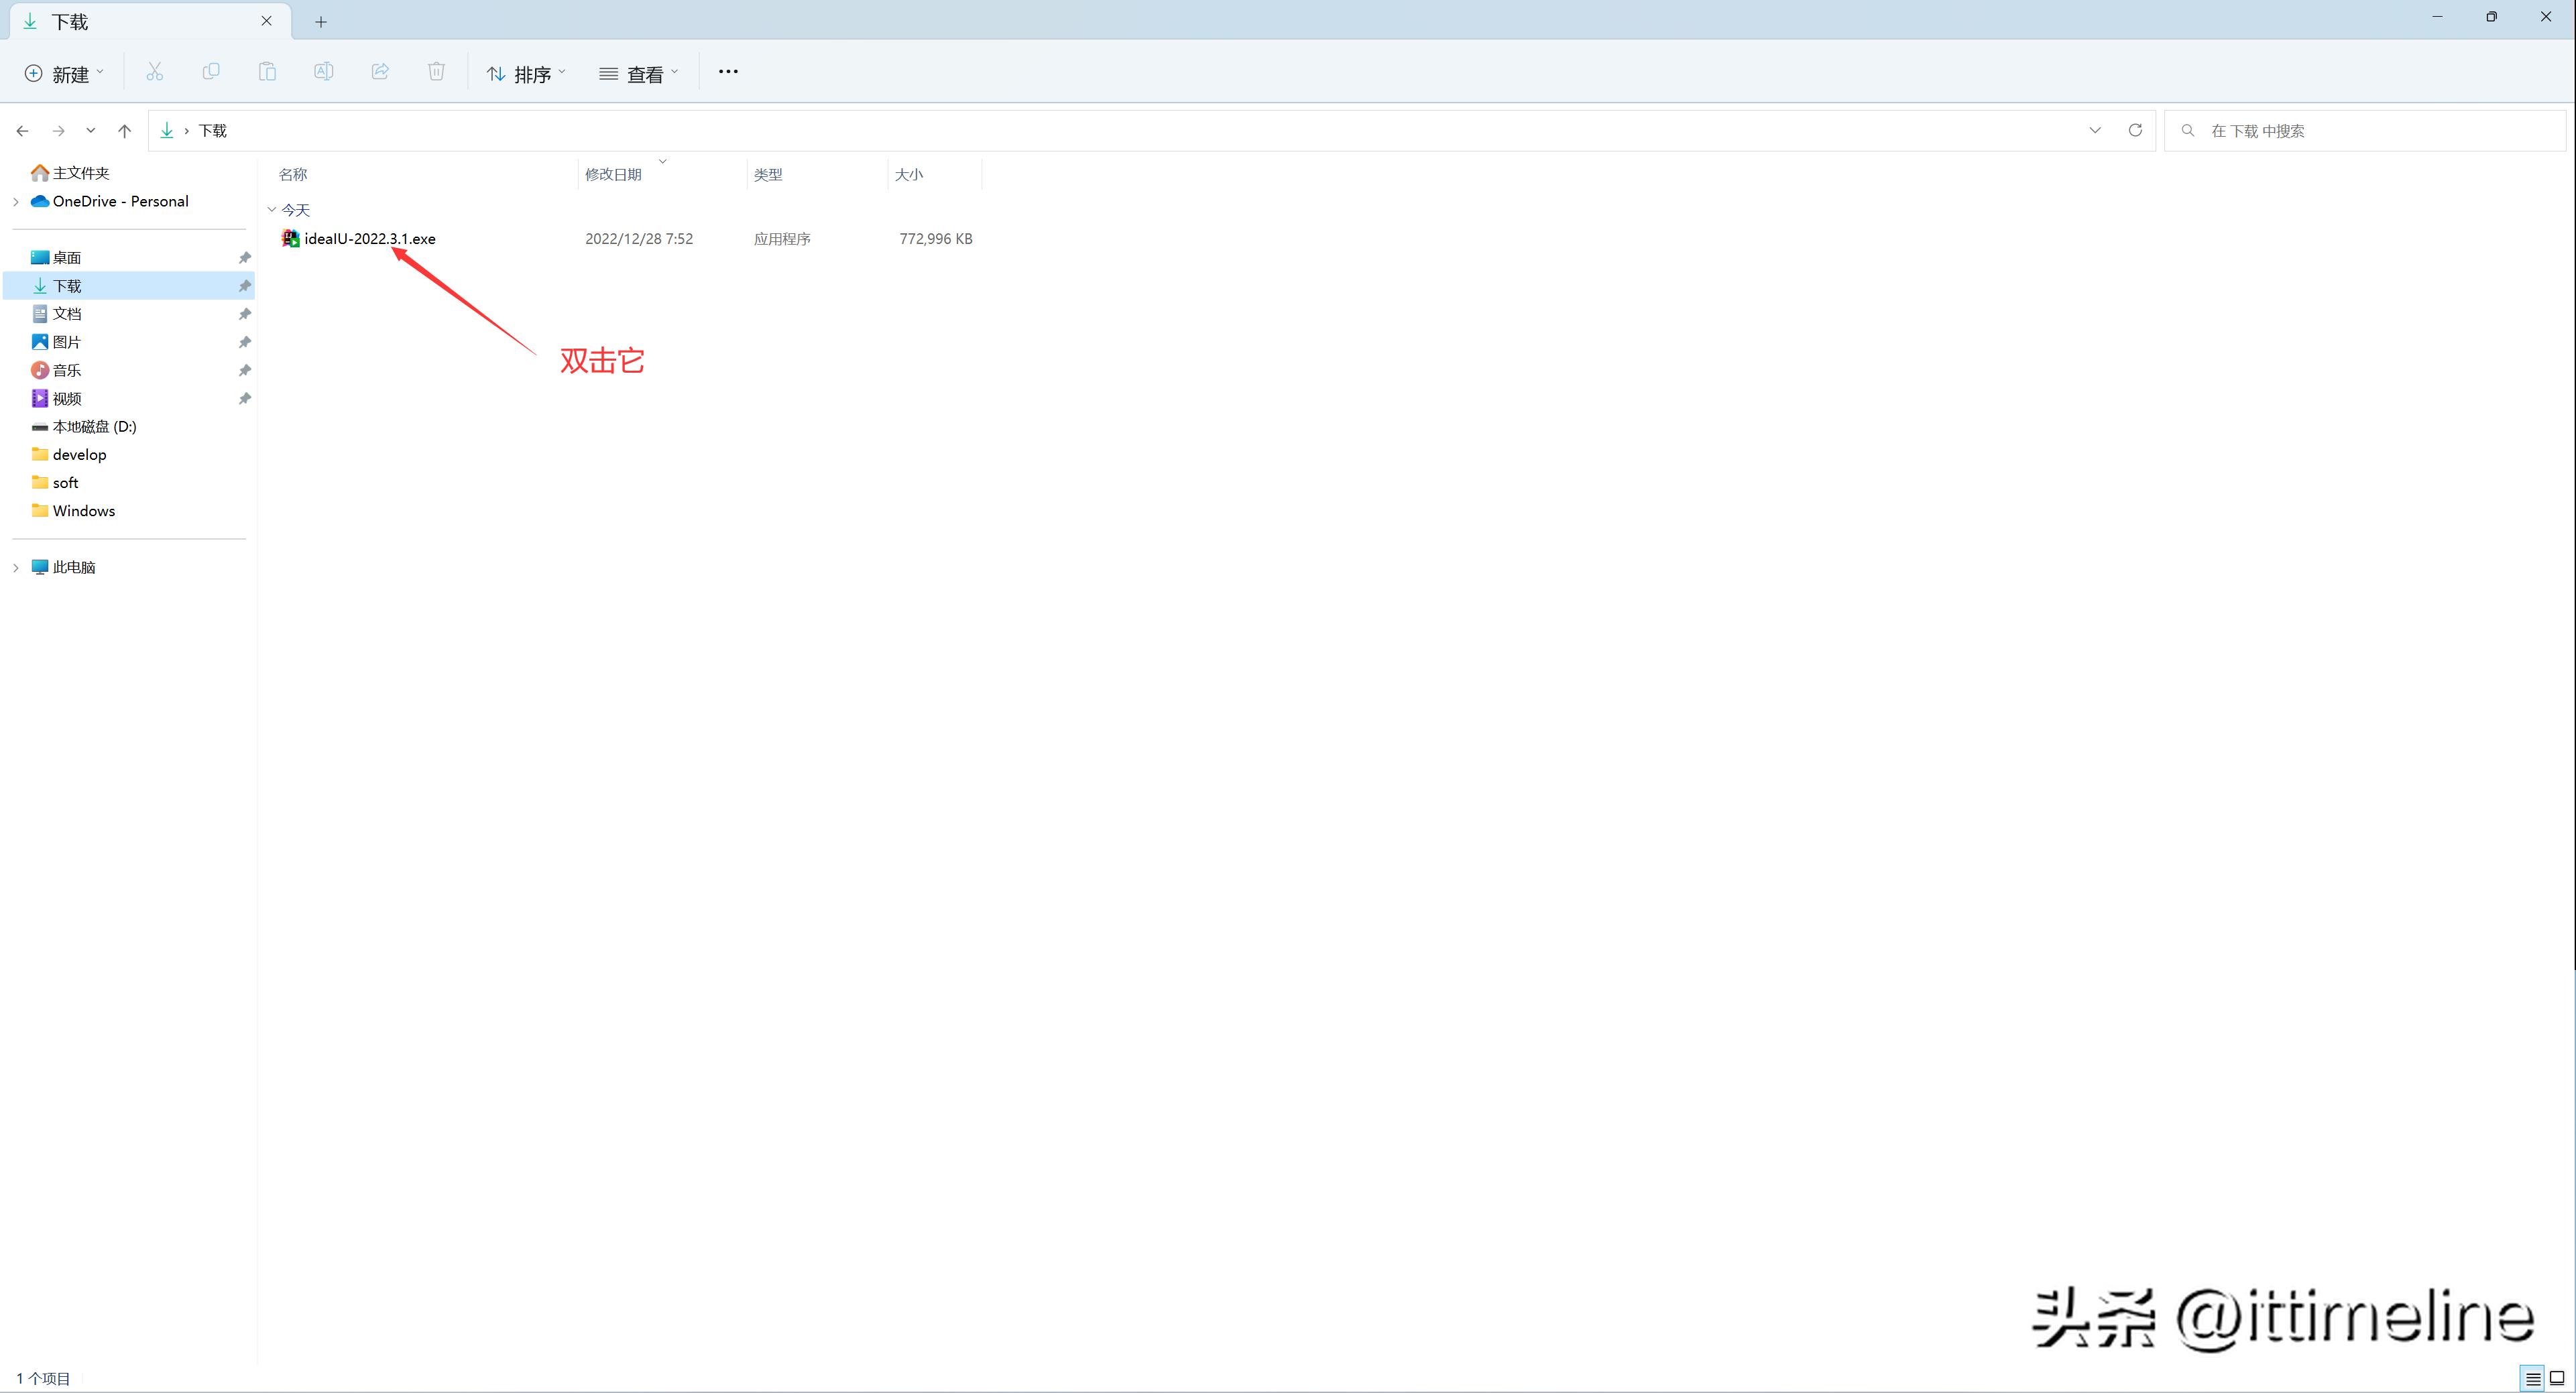Click the 772,996 KB size cell
The height and width of the screenshot is (1393, 2576).
936,239
